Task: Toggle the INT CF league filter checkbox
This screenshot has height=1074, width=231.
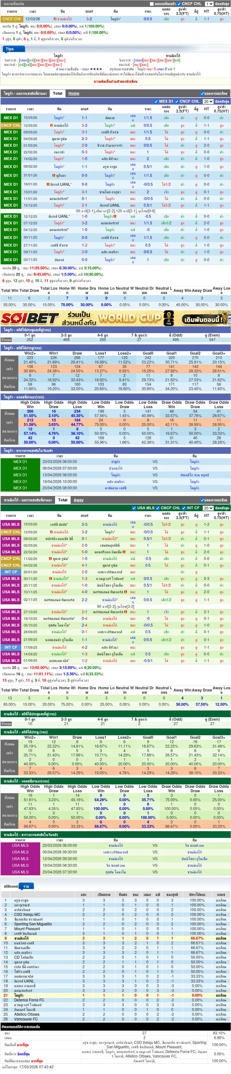Action: pyautogui.click(x=184, y=508)
